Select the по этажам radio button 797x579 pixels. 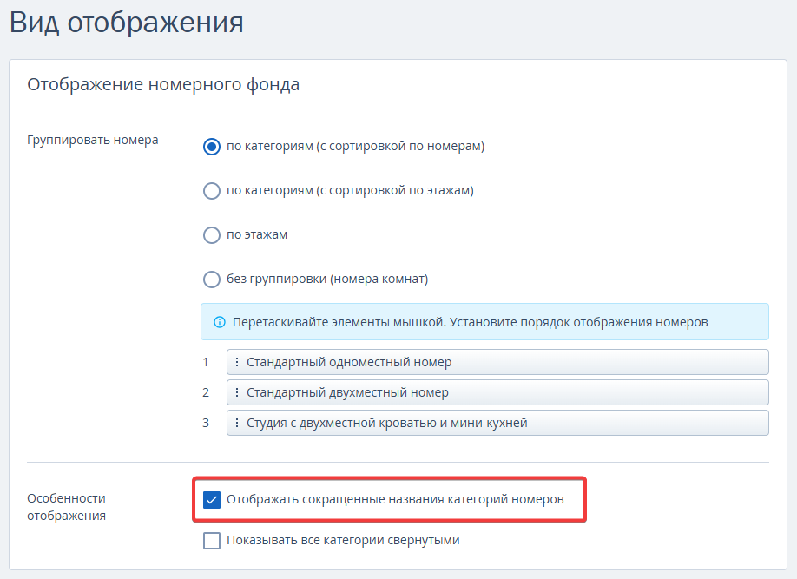pos(212,235)
